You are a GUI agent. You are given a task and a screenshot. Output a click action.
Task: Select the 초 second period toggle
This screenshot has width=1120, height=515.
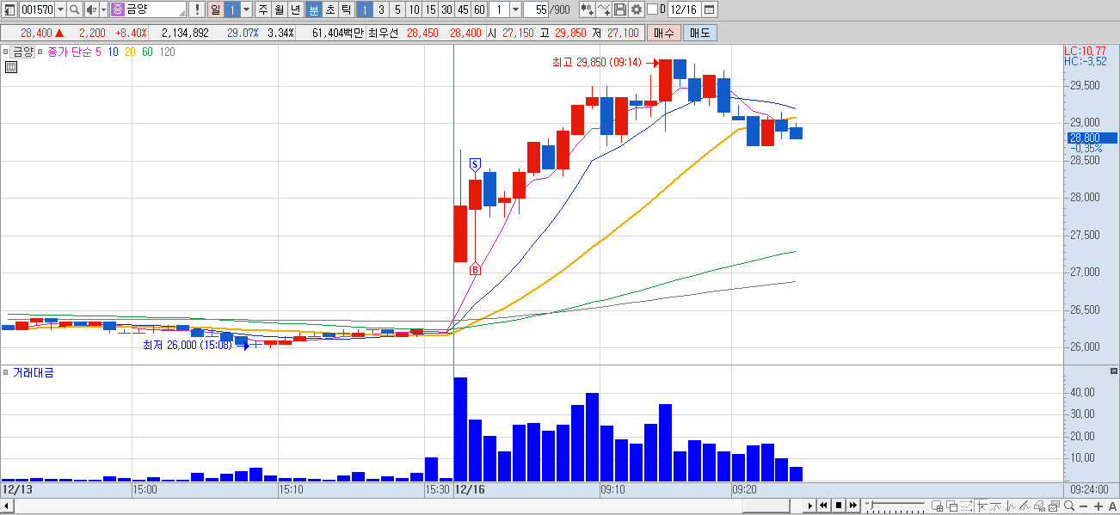coord(330,10)
